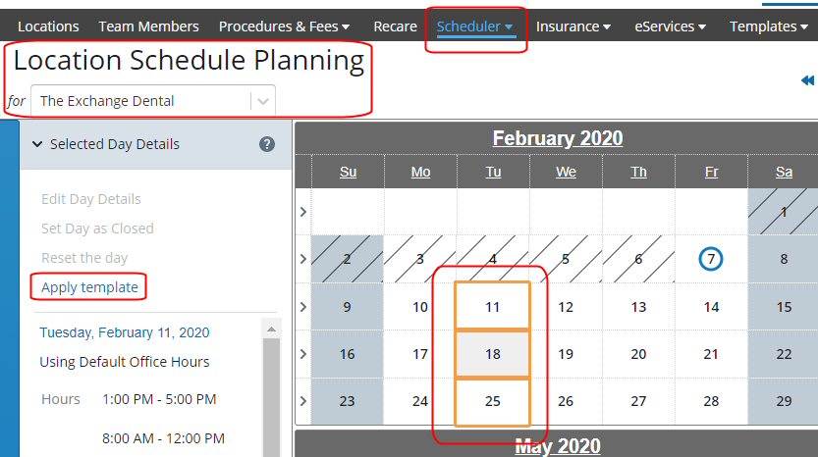
Task: Open the Recare page
Action: 395,26
